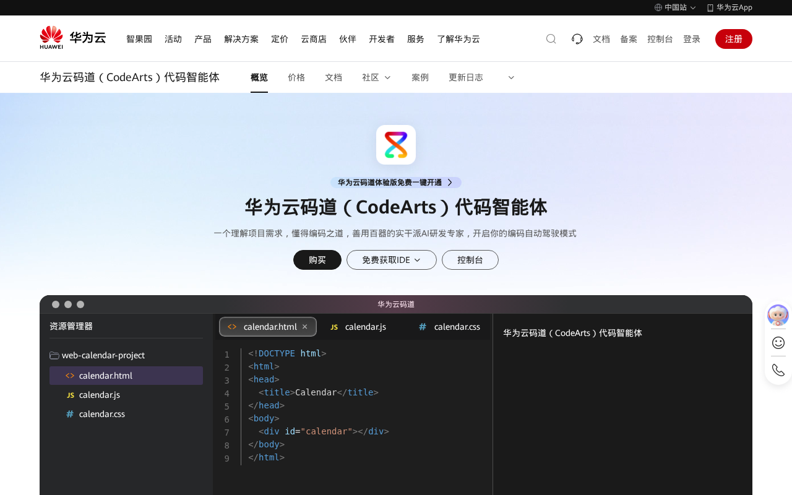792x495 pixels.
Task: Open the 伙伴 menu
Action: 348,39
